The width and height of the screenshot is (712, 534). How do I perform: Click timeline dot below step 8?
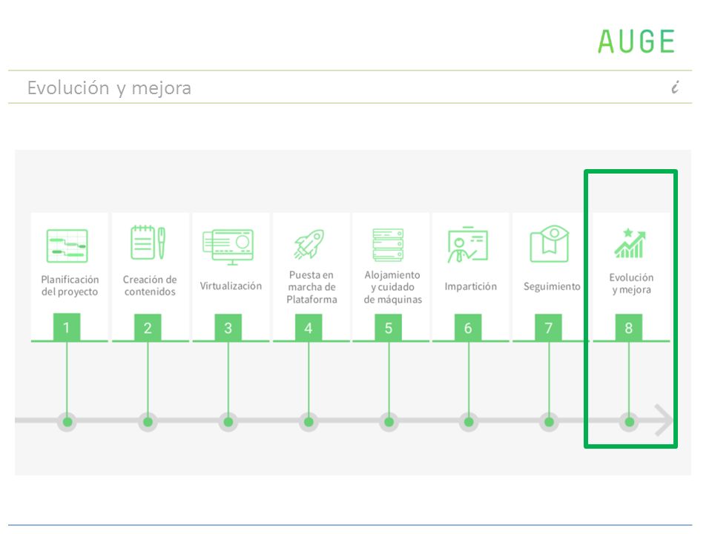[630, 422]
